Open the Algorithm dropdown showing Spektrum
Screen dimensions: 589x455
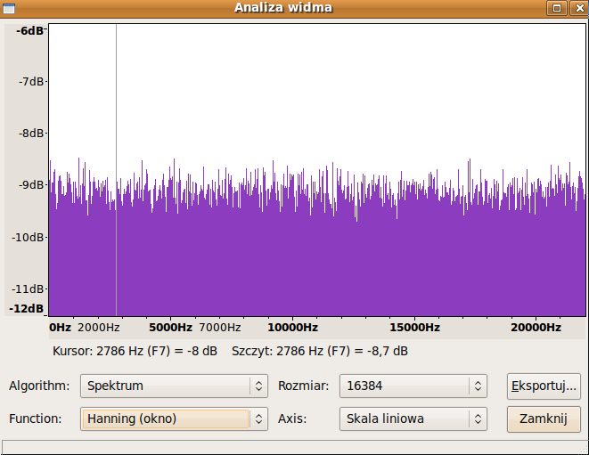174,386
